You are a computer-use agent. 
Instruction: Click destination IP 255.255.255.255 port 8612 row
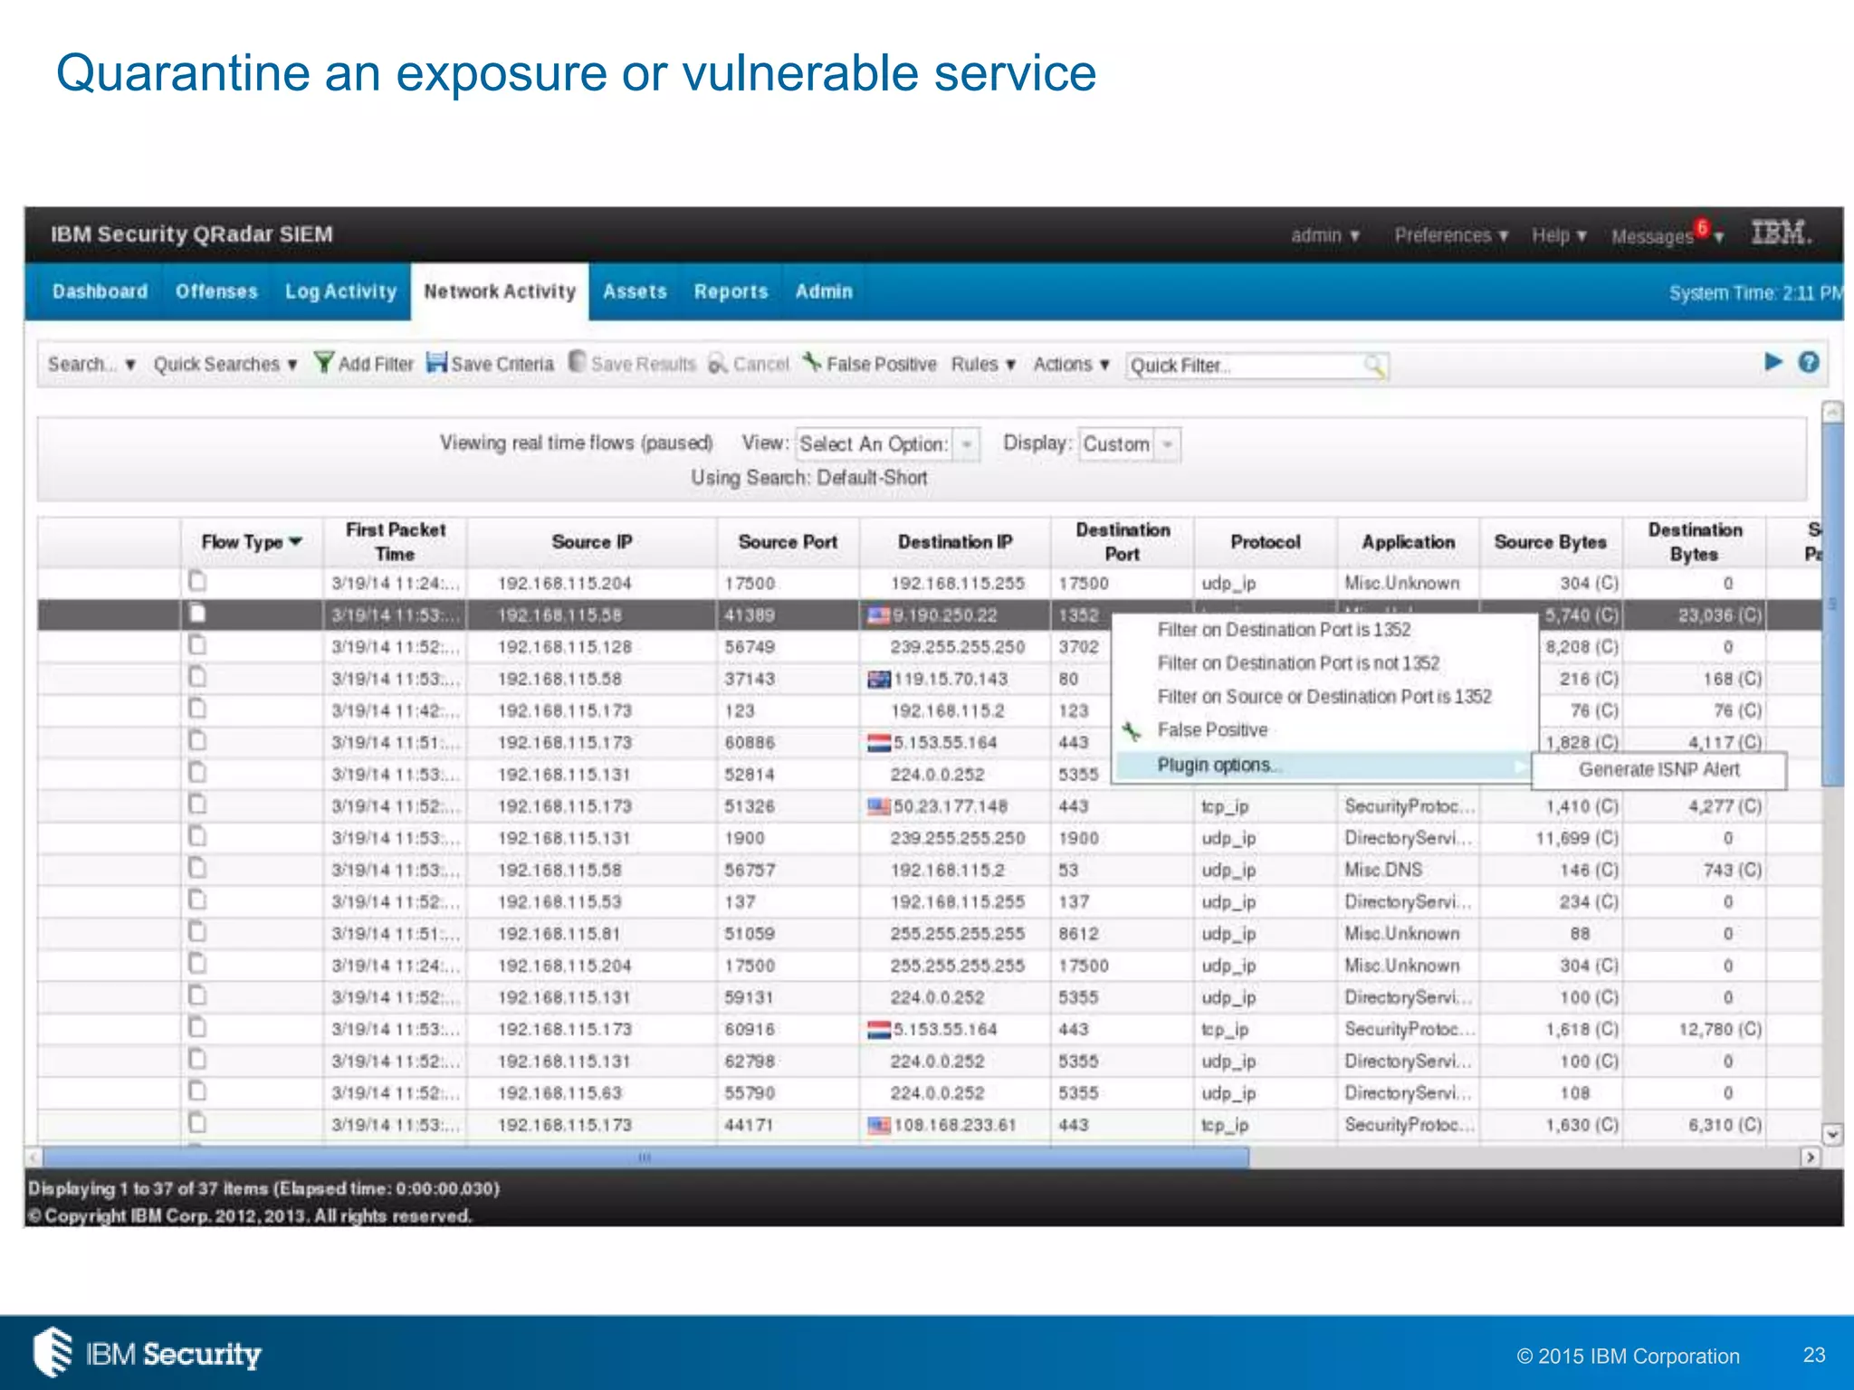point(957,934)
